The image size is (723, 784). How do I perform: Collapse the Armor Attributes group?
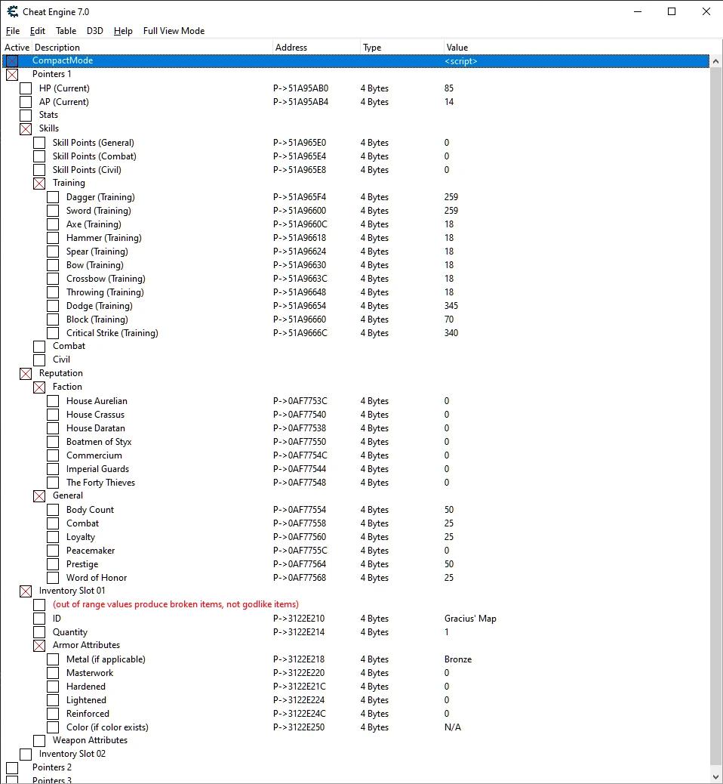tap(39, 646)
